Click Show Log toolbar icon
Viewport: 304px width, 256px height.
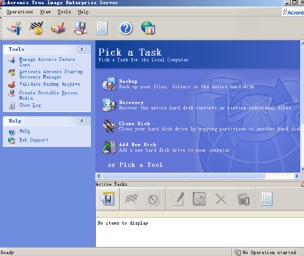tap(102, 29)
